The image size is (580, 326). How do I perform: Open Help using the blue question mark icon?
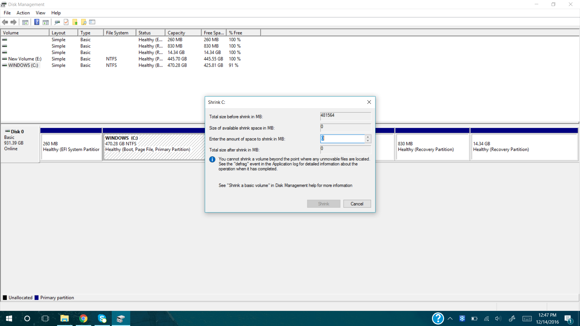point(37,22)
